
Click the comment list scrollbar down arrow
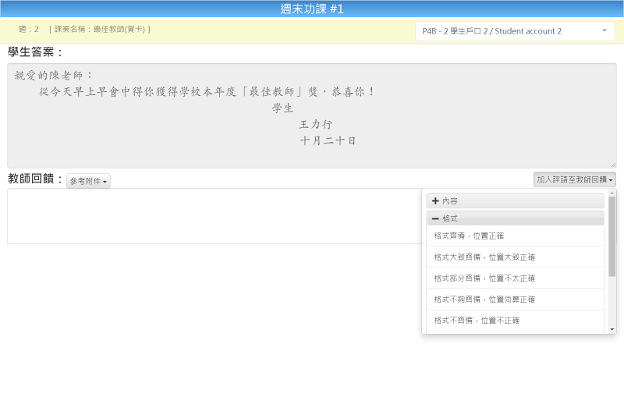(612, 329)
